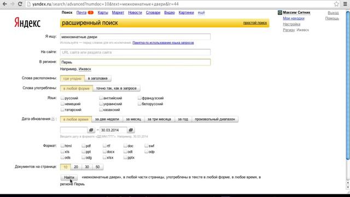Open the Chrome menu icon

pyautogui.click(x=345, y=4)
